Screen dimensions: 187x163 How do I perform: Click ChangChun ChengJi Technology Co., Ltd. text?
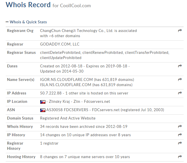(77, 31)
